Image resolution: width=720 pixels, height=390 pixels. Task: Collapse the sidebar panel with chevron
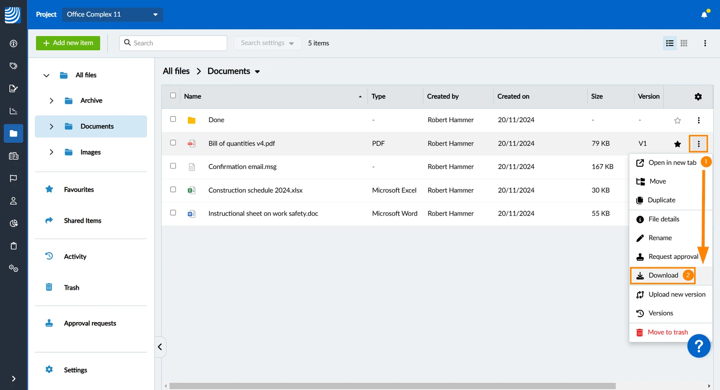point(160,347)
